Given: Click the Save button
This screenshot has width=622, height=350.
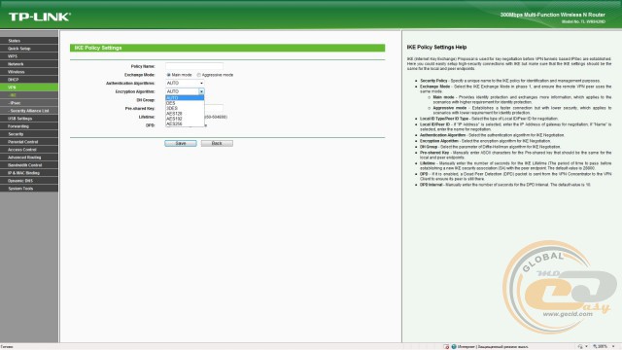Looking at the screenshot, I should coord(181,143).
